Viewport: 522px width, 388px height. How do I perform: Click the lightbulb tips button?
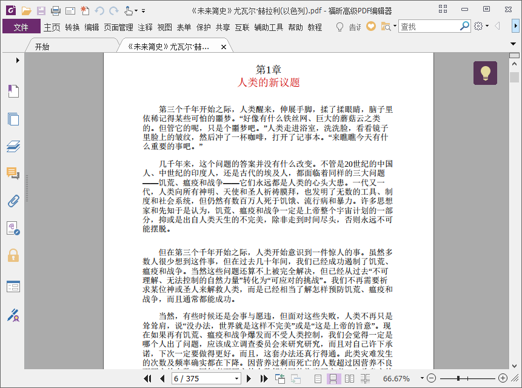[x=486, y=73]
